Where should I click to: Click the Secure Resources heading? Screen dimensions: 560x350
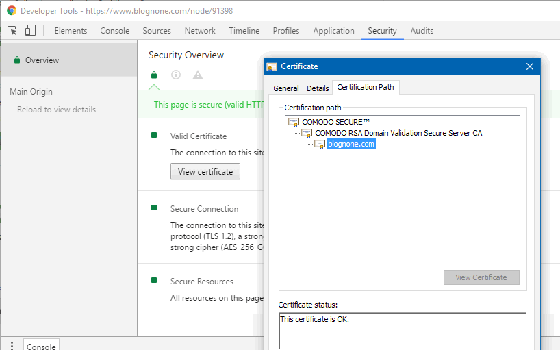[x=202, y=282]
